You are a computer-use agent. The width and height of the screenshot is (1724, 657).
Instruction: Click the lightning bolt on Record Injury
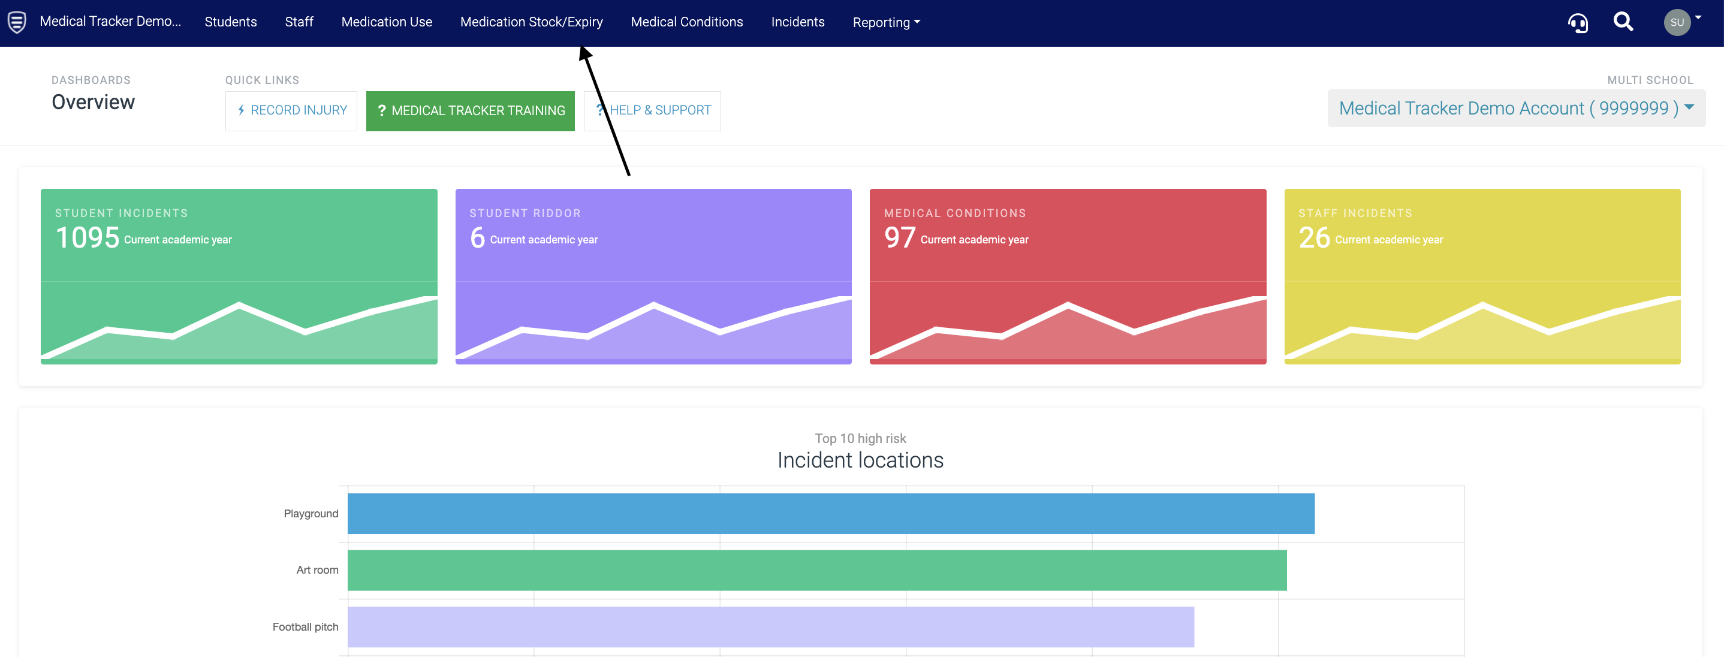pos(241,110)
